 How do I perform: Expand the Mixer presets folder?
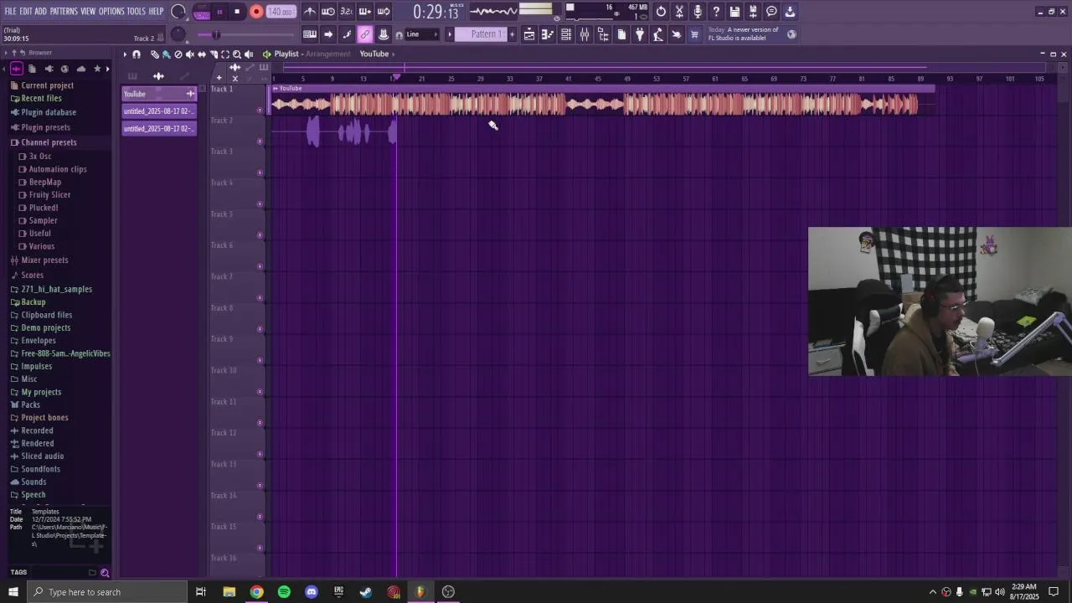(x=44, y=260)
